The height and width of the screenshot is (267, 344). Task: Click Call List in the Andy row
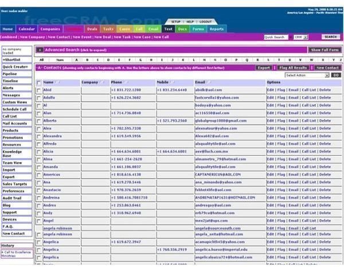309,213
